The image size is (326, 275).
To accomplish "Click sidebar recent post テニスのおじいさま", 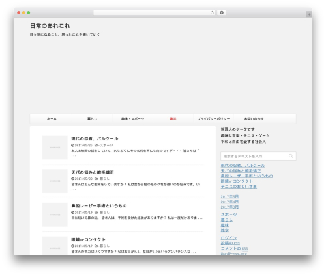I will click(x=239, y=187).
